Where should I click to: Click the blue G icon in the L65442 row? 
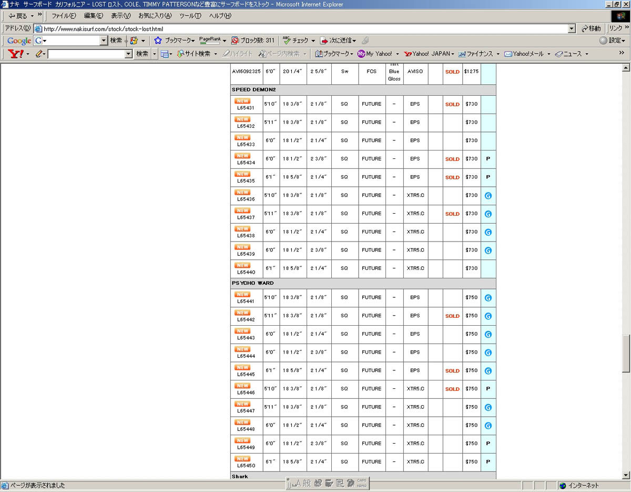(x=488, y=316)
